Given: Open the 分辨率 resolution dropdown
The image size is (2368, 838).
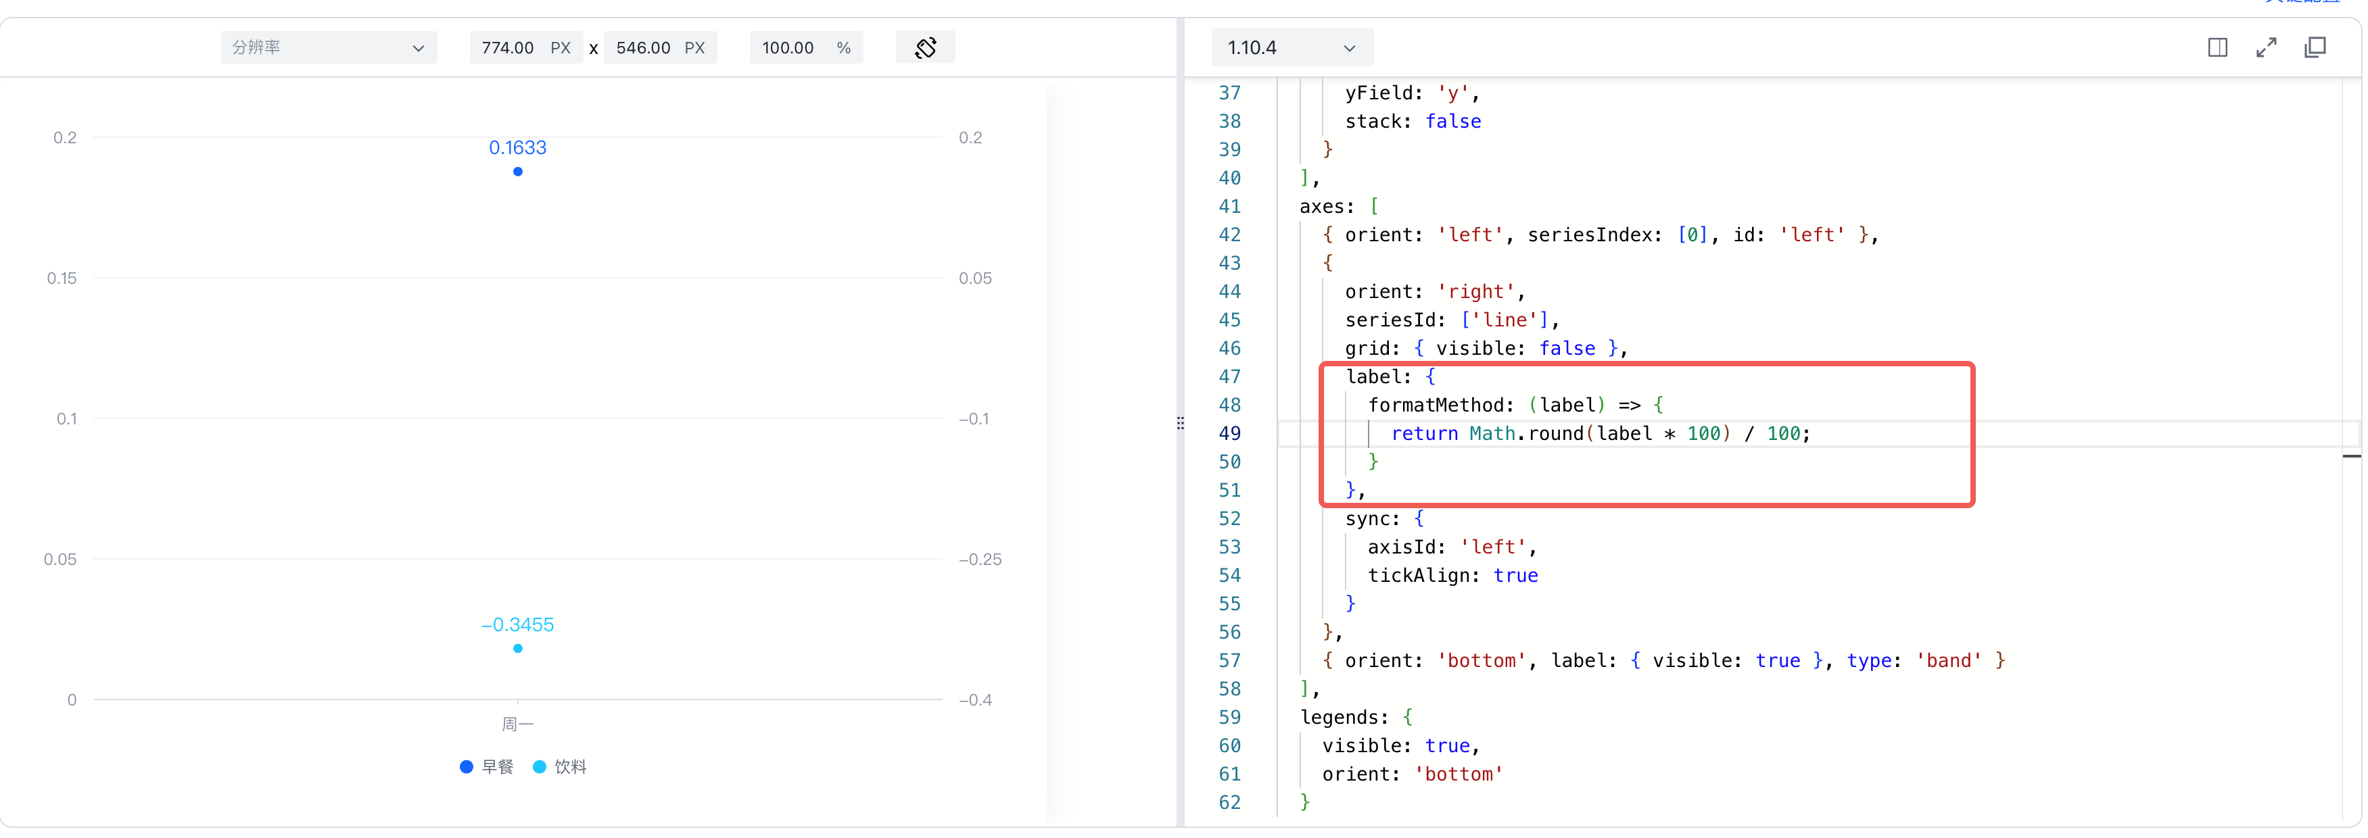Looking at the screenshot, I should tap(328, 48).
